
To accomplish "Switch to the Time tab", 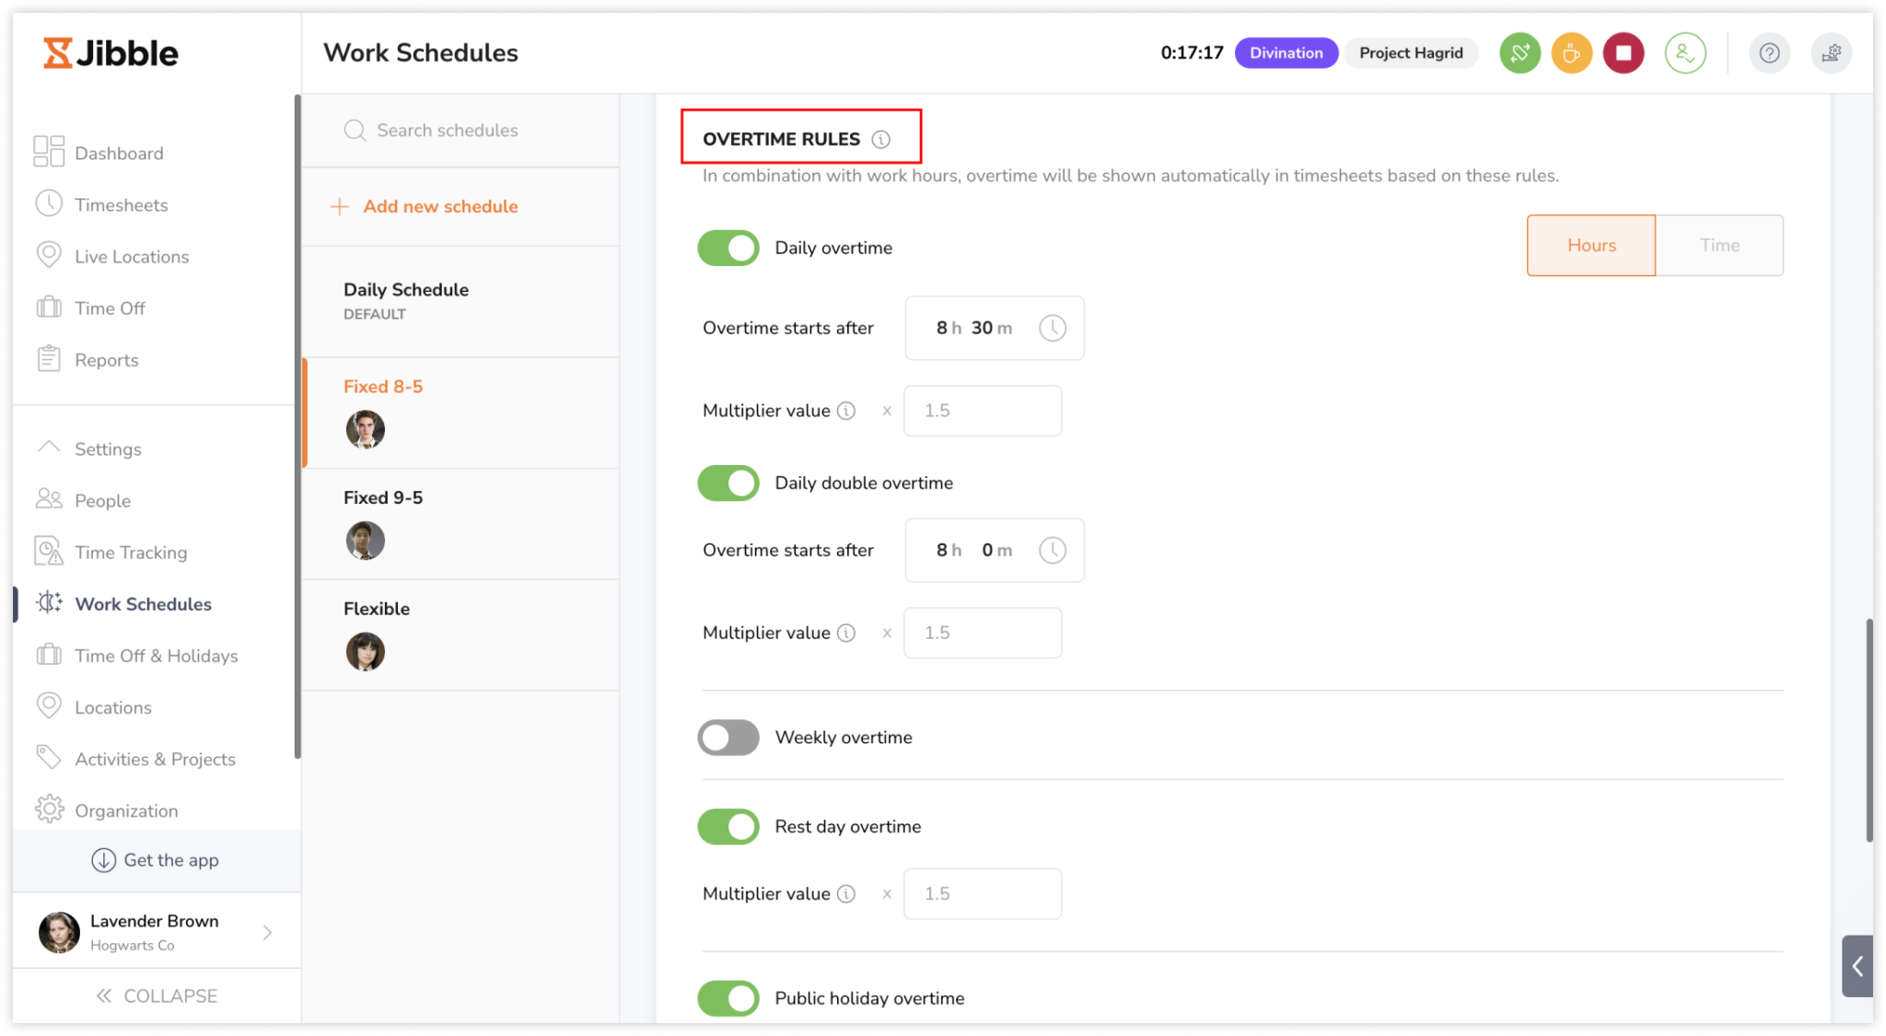I will [1718, 245].
